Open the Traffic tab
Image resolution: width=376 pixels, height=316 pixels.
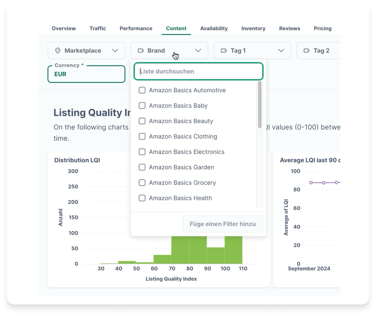(98, 29)
